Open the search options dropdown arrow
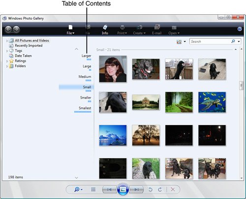The image size is (246, 199). 239,41
